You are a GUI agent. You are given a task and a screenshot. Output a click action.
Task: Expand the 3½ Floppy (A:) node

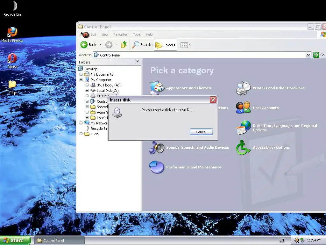click(87, 85)
